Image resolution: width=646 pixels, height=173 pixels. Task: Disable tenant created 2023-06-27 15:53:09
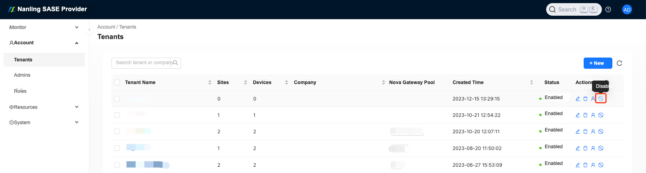tap(601, 165)
